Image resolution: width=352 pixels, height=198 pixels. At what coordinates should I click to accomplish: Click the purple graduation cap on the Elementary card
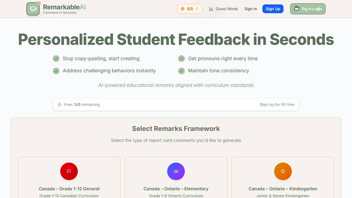(x=176, y=171)
